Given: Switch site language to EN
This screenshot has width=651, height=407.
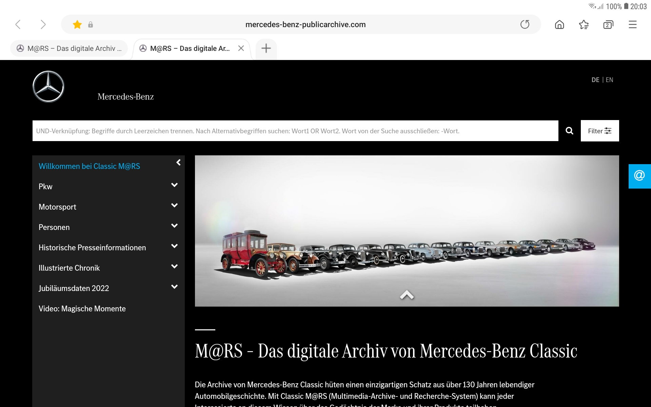Looking at the screenshot, I should point(609,80).
